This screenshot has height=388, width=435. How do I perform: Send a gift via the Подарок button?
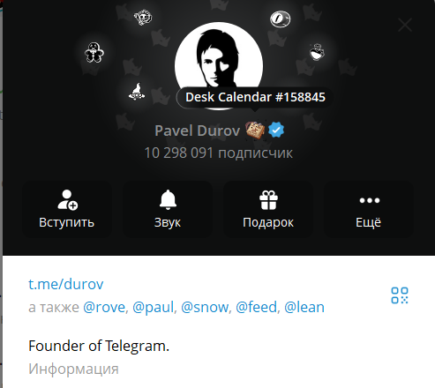268,209
